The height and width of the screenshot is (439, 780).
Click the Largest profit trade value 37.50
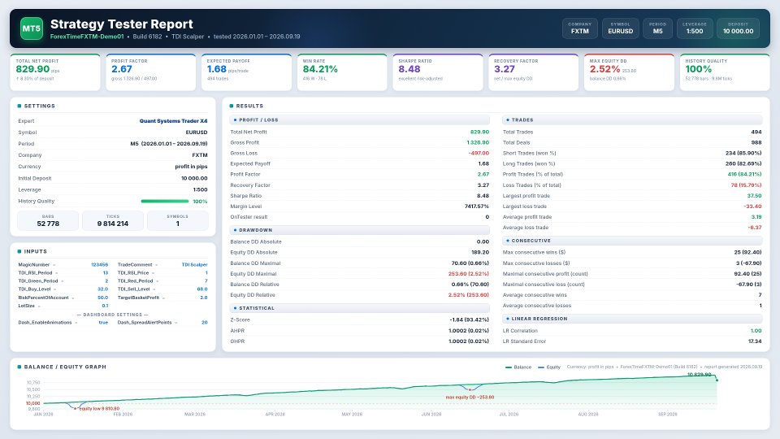[x=754, y=196]
